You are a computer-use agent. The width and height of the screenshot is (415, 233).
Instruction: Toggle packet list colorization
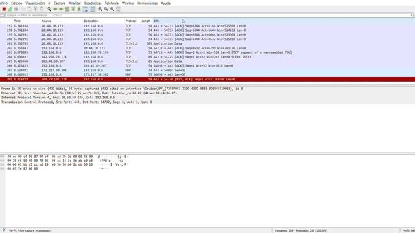pos(93,9)
